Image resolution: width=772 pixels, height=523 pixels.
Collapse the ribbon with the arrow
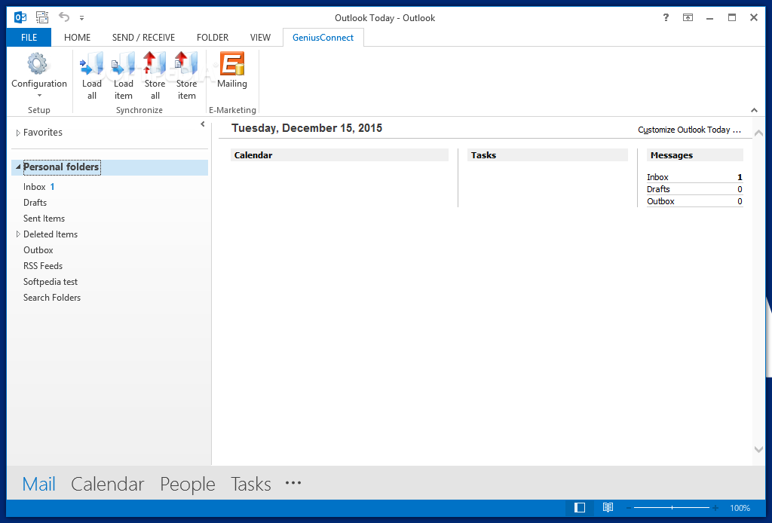pos(754,110)
